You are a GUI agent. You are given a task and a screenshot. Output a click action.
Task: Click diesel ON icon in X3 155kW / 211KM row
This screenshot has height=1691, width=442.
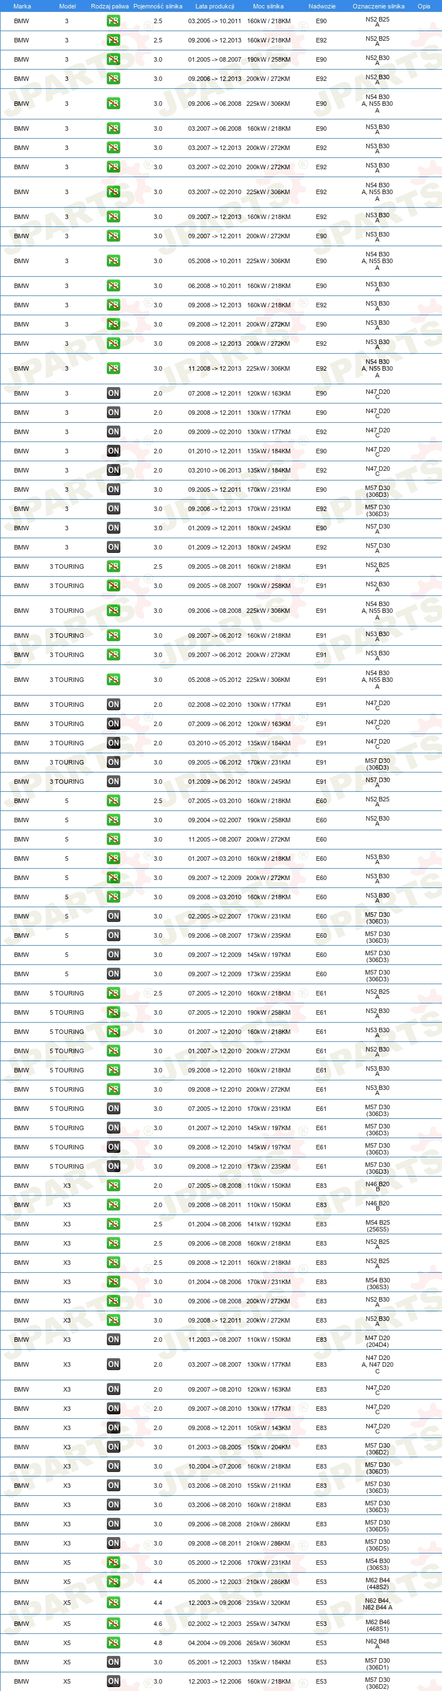pos(114,1486)
